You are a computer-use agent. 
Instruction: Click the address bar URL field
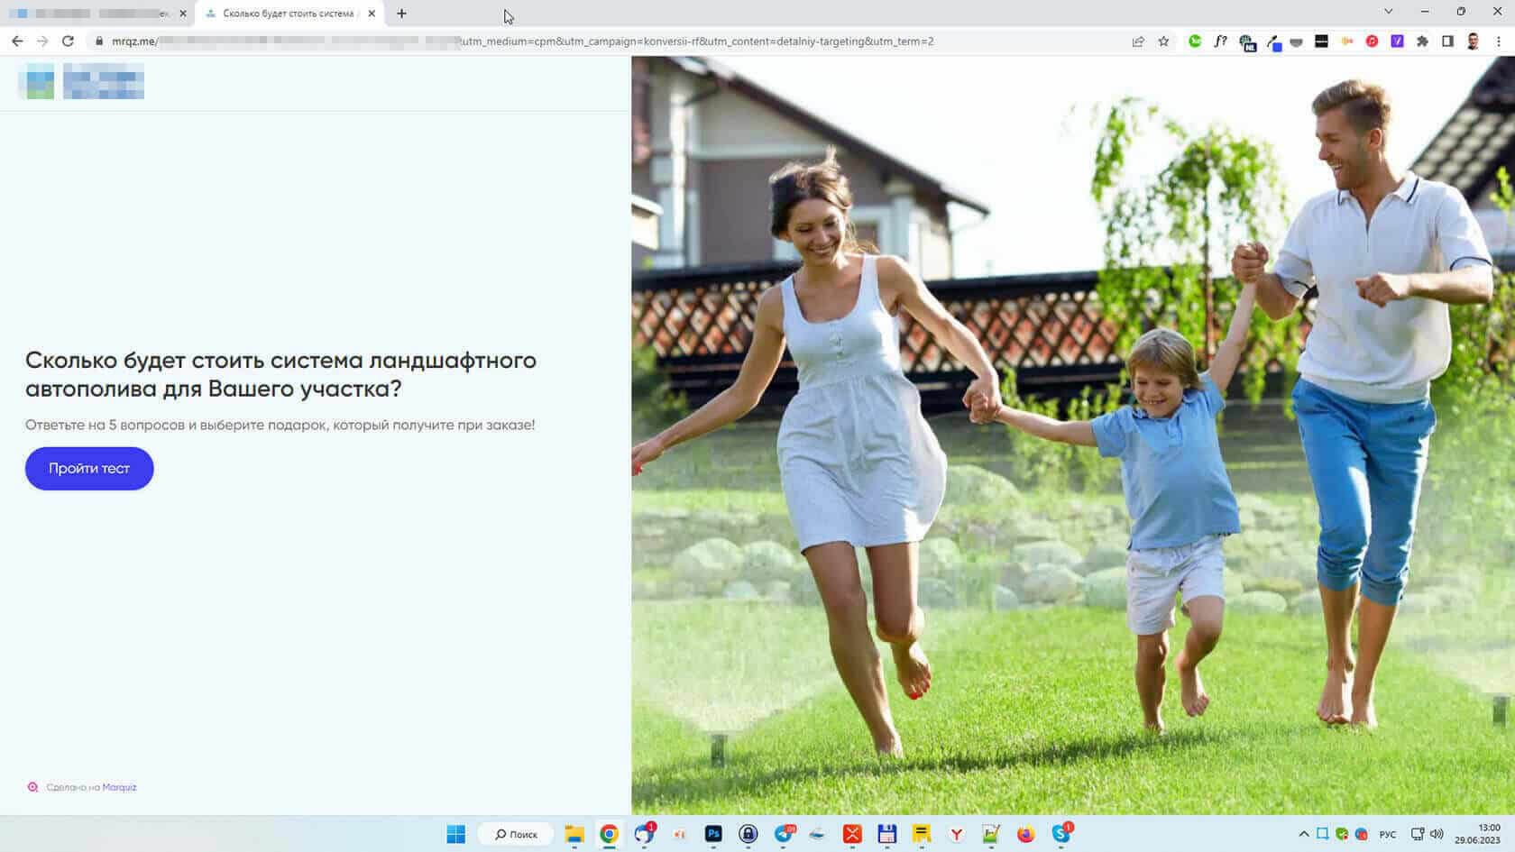(x=613, y=41)
